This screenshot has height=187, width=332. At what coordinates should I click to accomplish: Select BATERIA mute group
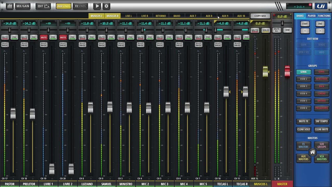click(322, 101)
